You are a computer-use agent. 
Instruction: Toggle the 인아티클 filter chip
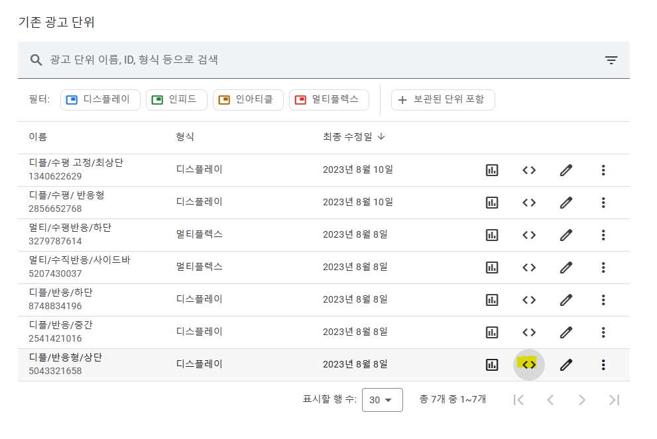(x=248, y=99)
